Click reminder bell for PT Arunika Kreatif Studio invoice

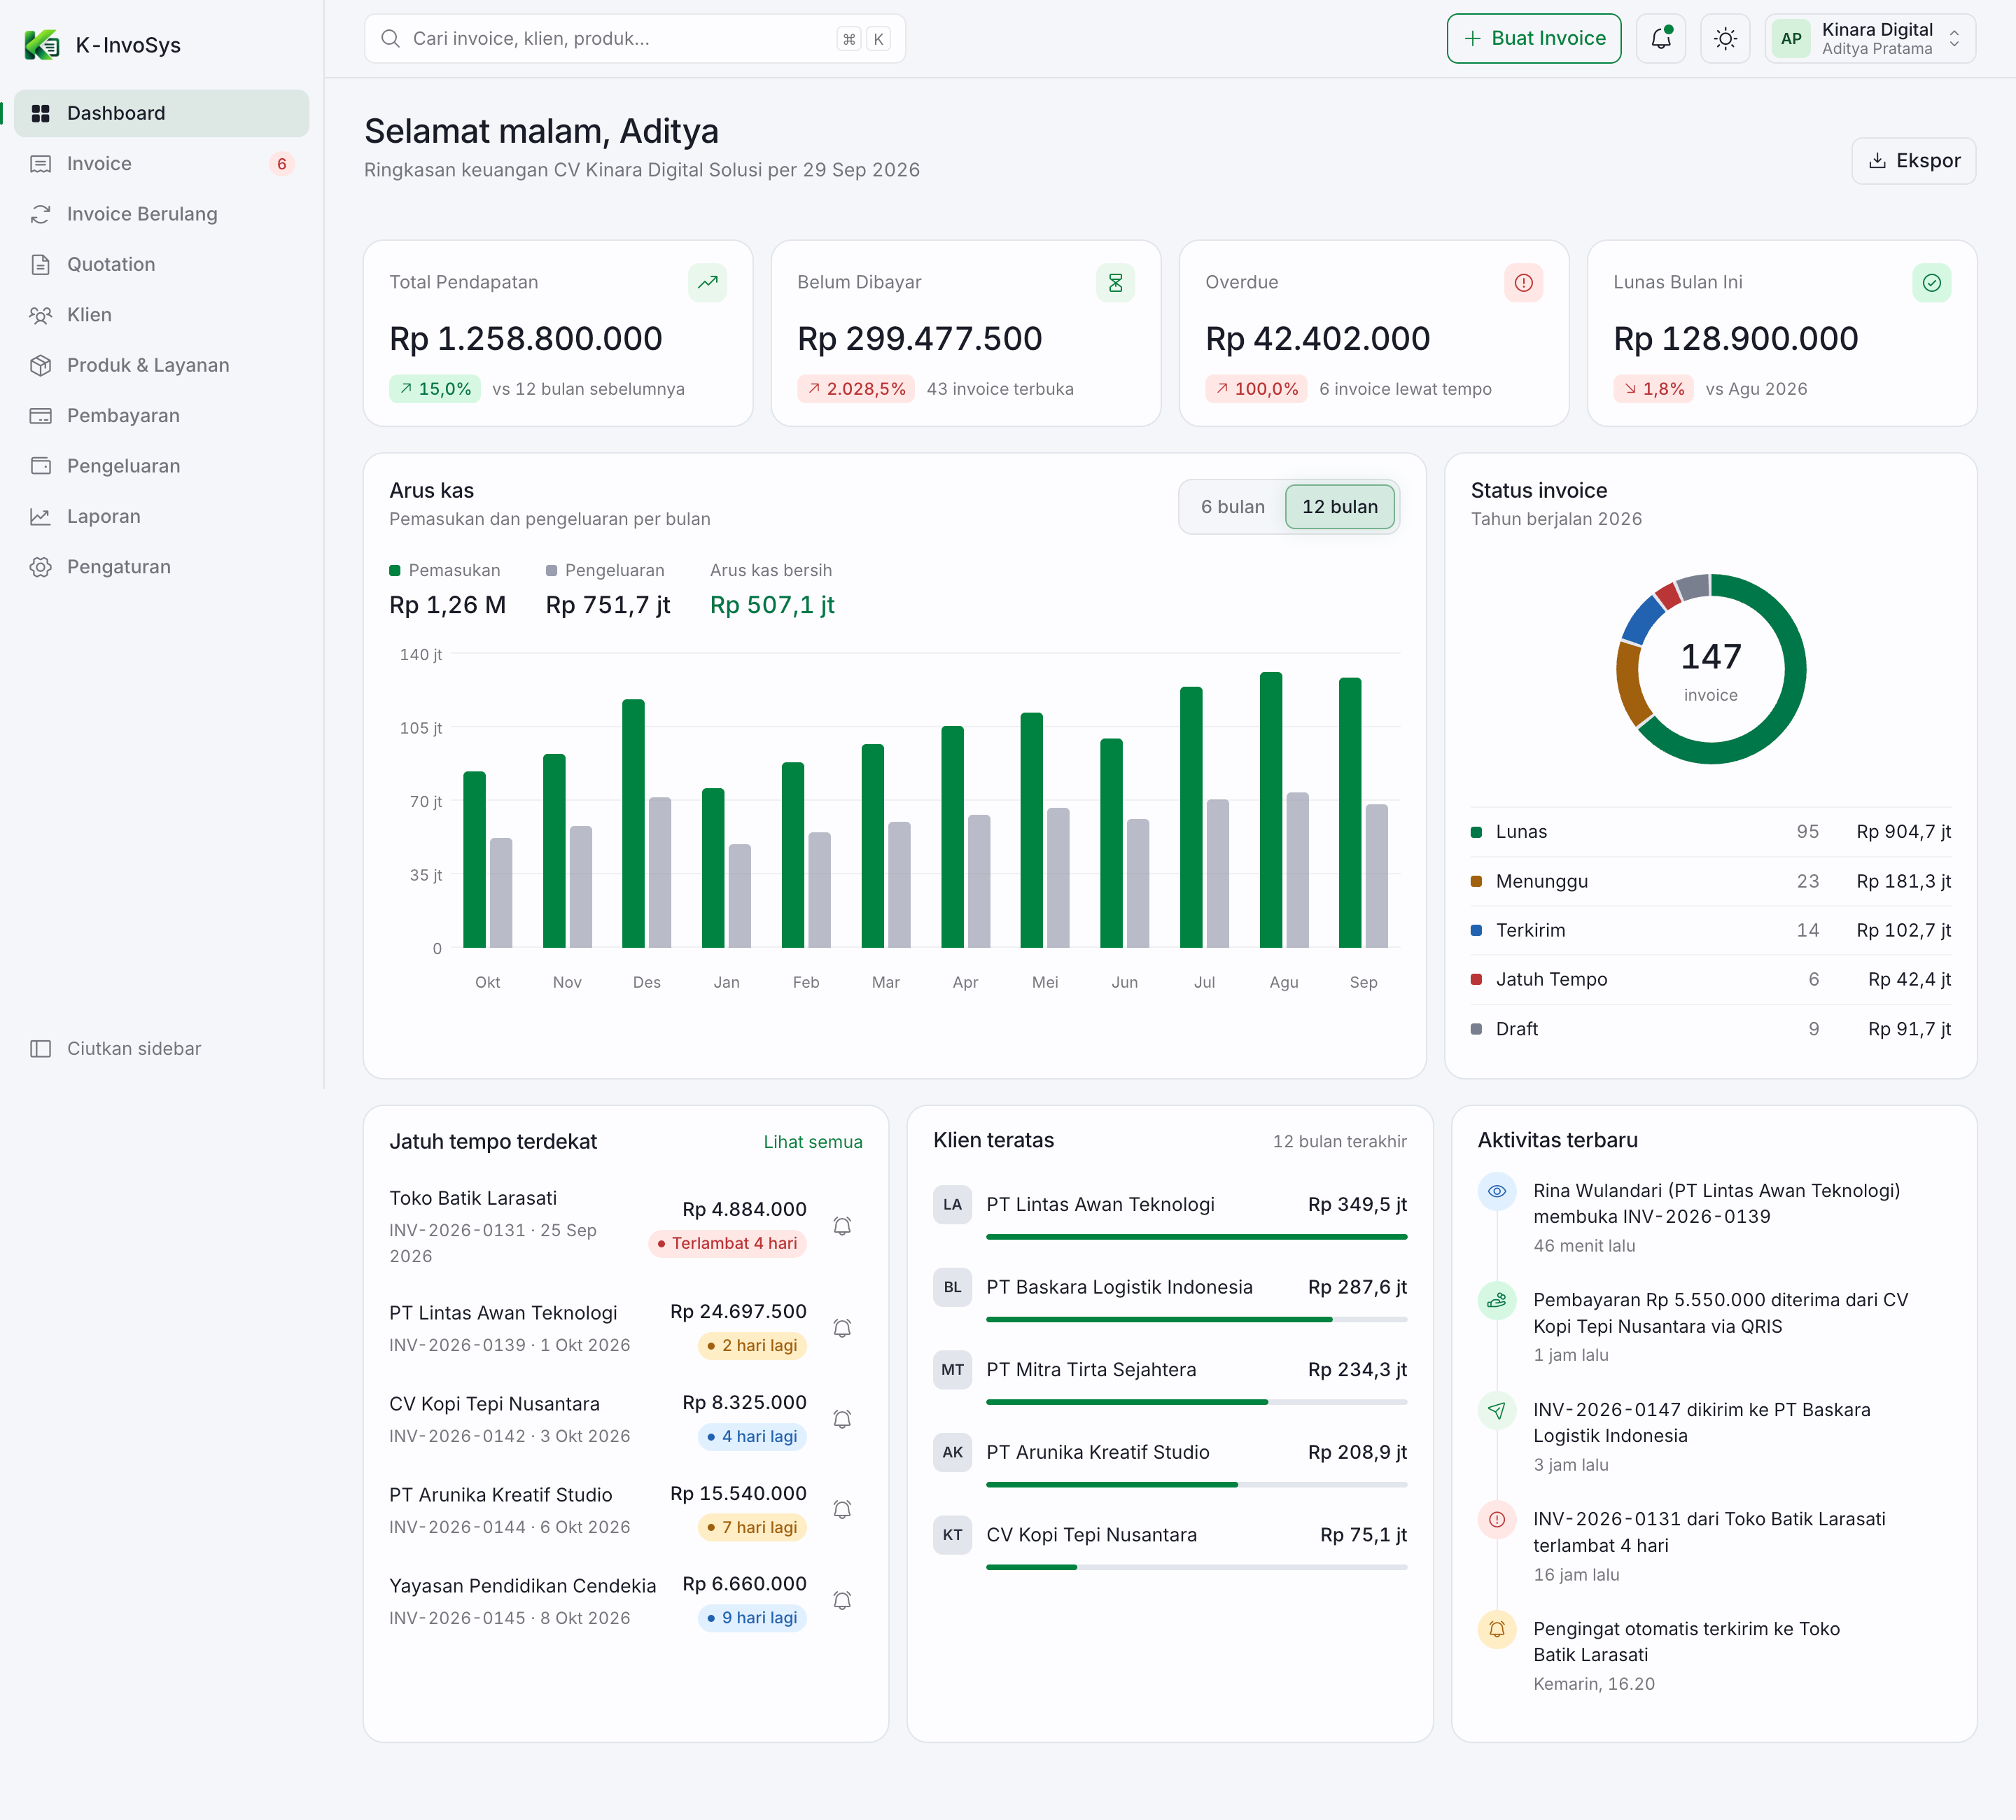coord(842,1510)
